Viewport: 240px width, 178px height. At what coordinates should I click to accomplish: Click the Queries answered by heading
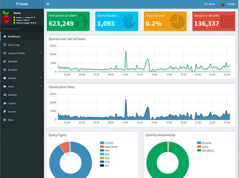tap(160, 135)
